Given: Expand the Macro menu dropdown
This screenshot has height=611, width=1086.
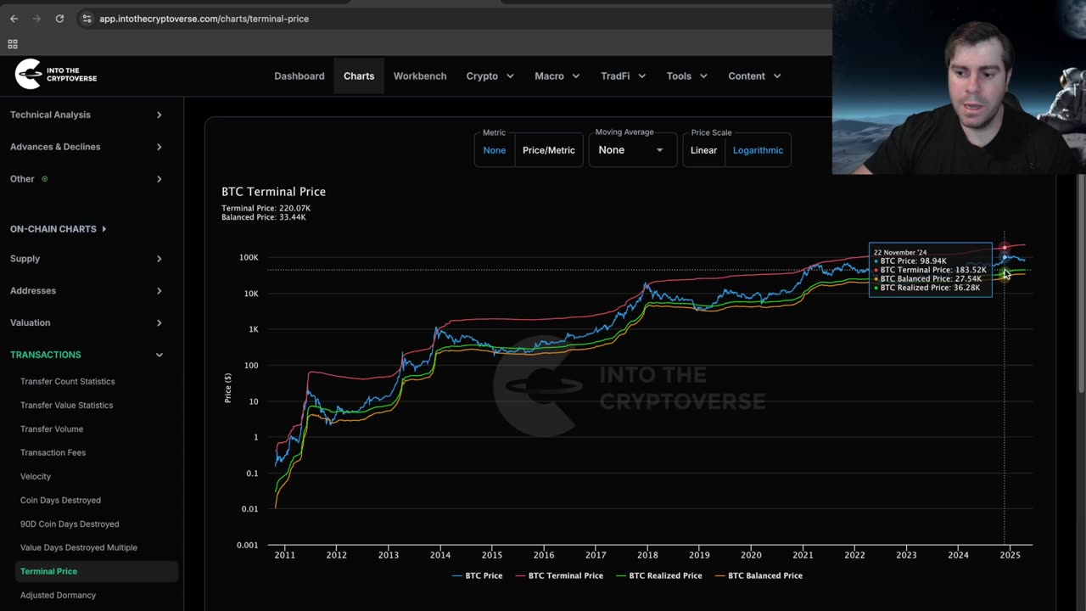Looking at the screenshot, I should tap(557, 76).
